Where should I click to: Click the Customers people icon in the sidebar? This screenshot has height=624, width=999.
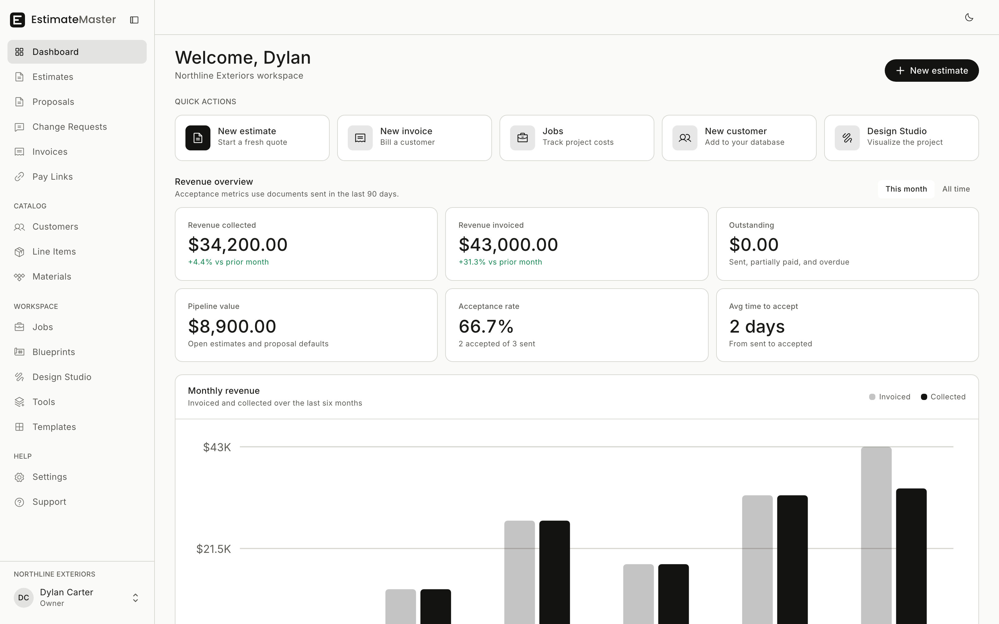tap(19, 227)
